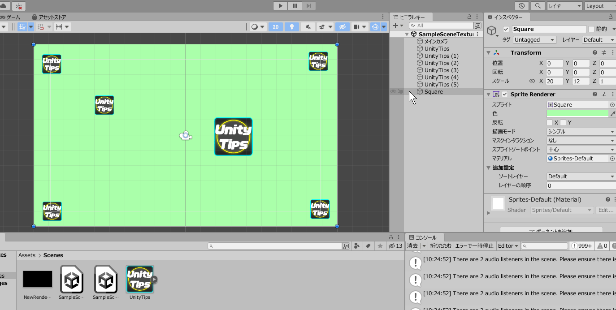Click the snap increment icon
The image size is (616, 310).
click(41, 27)
